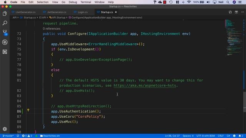Place cursor on app.UseMvc line

64,122
